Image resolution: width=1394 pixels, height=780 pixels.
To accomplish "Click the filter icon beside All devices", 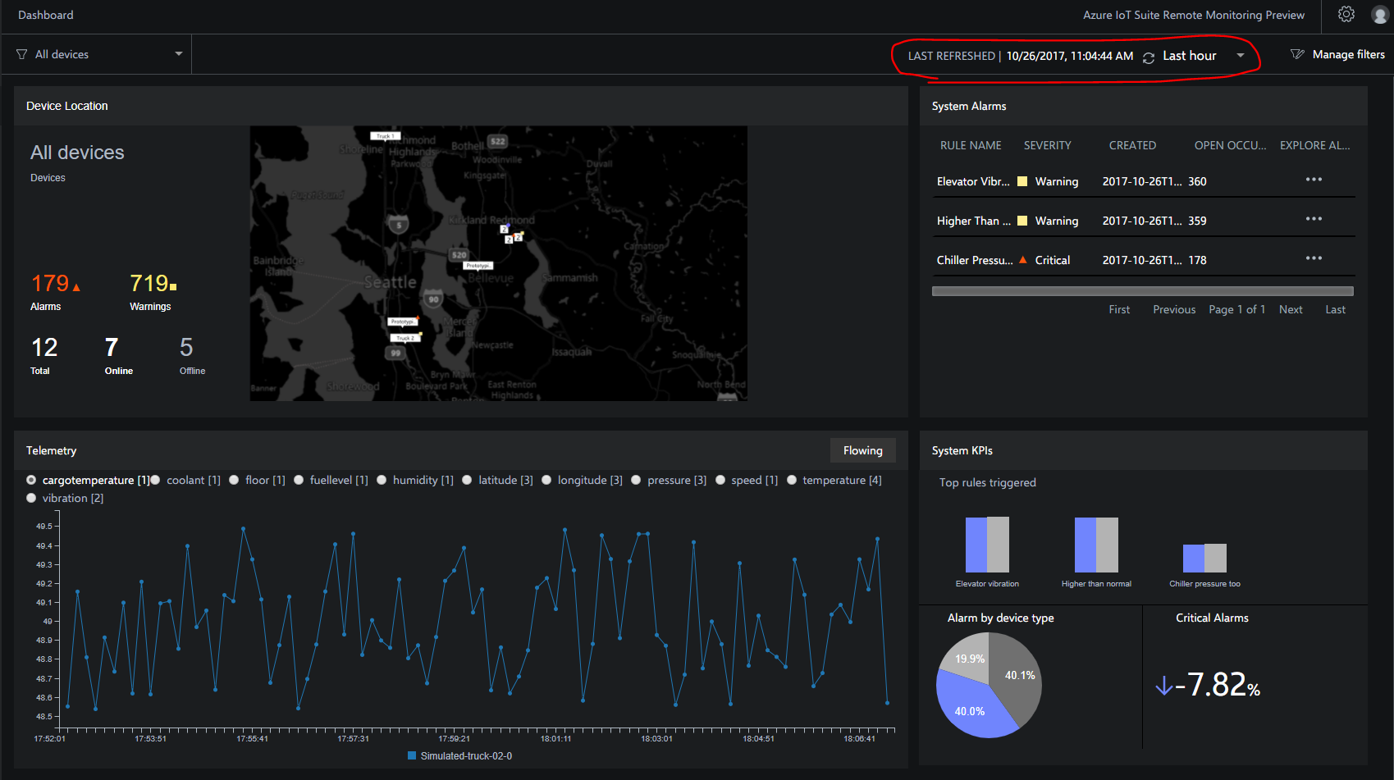I will 21,53.
